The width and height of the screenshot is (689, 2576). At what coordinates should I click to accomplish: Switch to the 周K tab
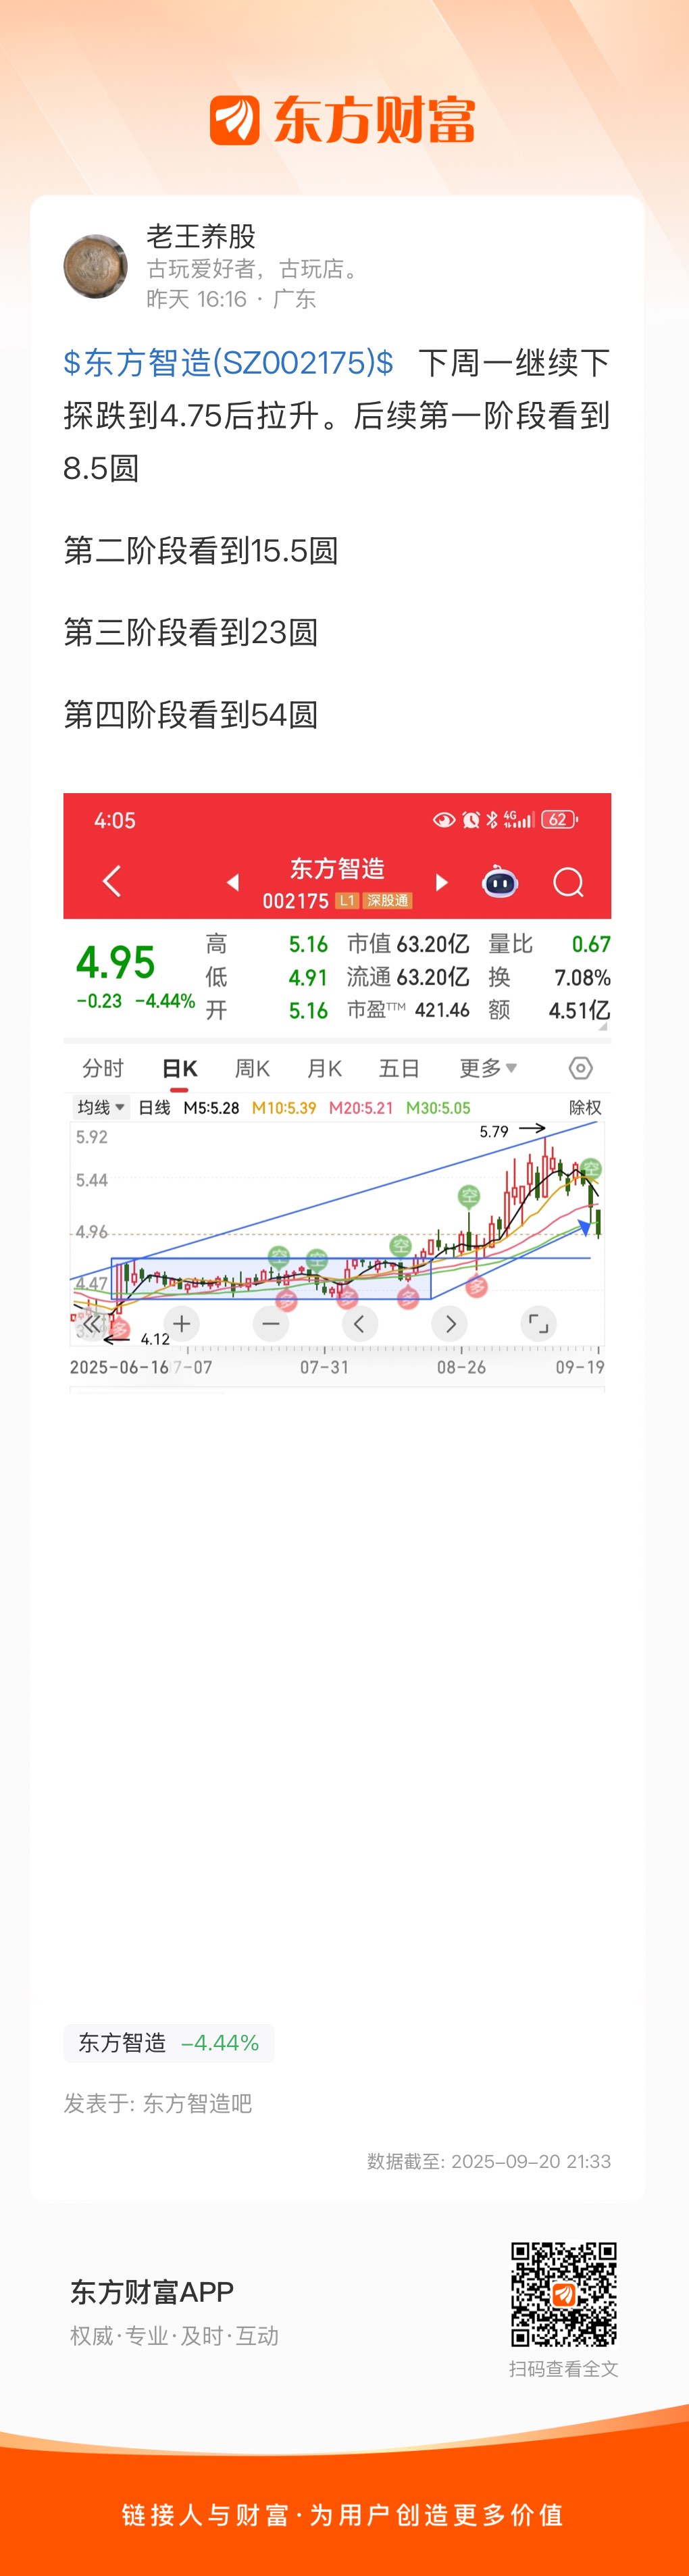252,1068
